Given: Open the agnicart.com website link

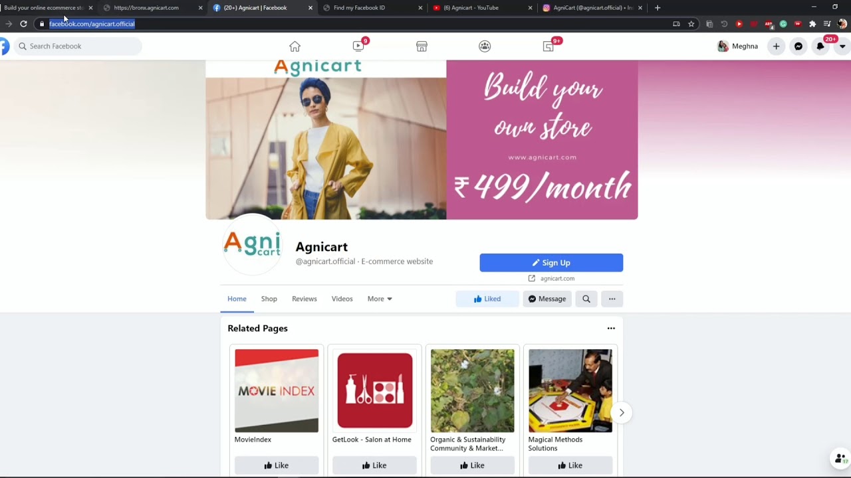Looking at the screenshot, I should (x=557, y=279).
